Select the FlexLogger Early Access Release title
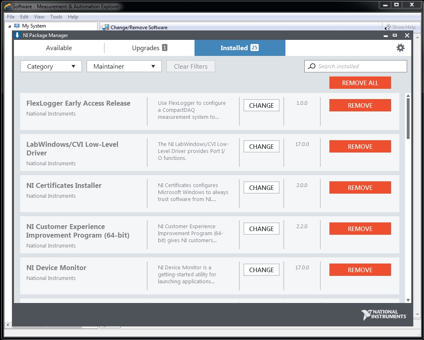Viewport: 424px width, 340px height. pos(78,103)
